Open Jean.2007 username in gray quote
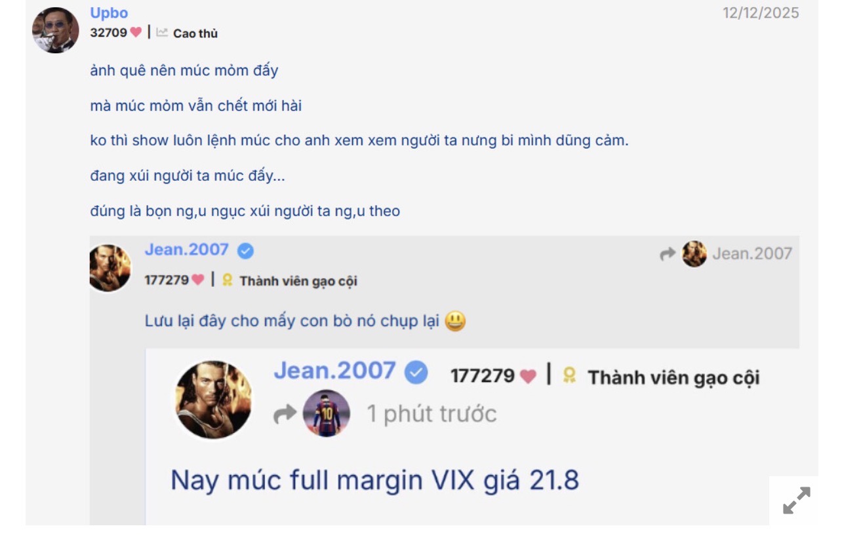This screenshot has height=543, width=842. (186, 250)
